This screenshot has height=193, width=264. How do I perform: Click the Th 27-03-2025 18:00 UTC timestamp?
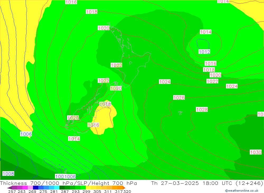click(x=192, y=183)
